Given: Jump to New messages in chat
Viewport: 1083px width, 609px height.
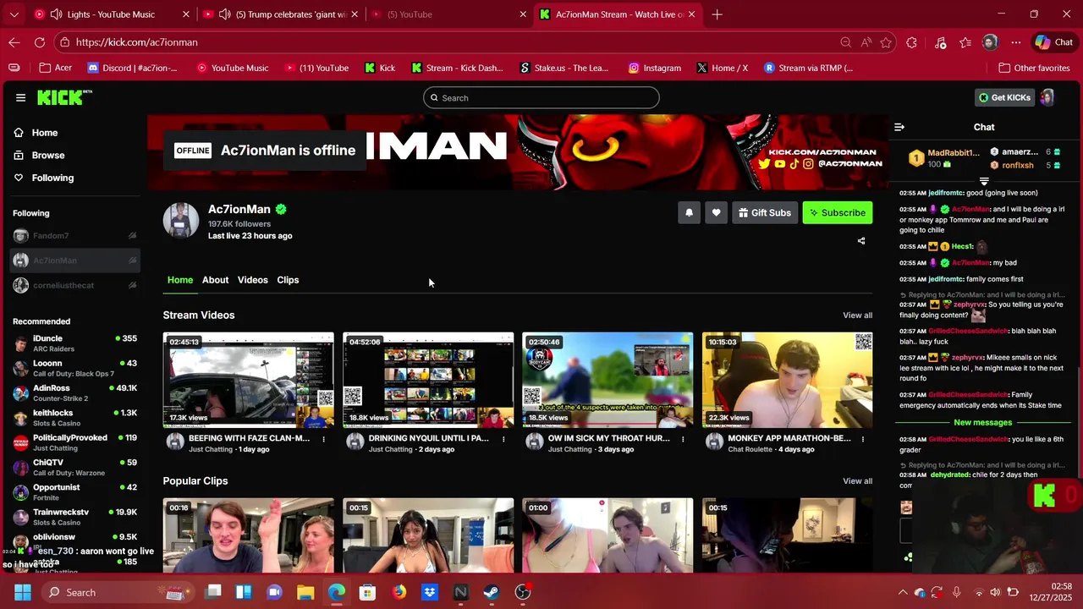Looking at the screenshot, I should click(x=982, y=422).
